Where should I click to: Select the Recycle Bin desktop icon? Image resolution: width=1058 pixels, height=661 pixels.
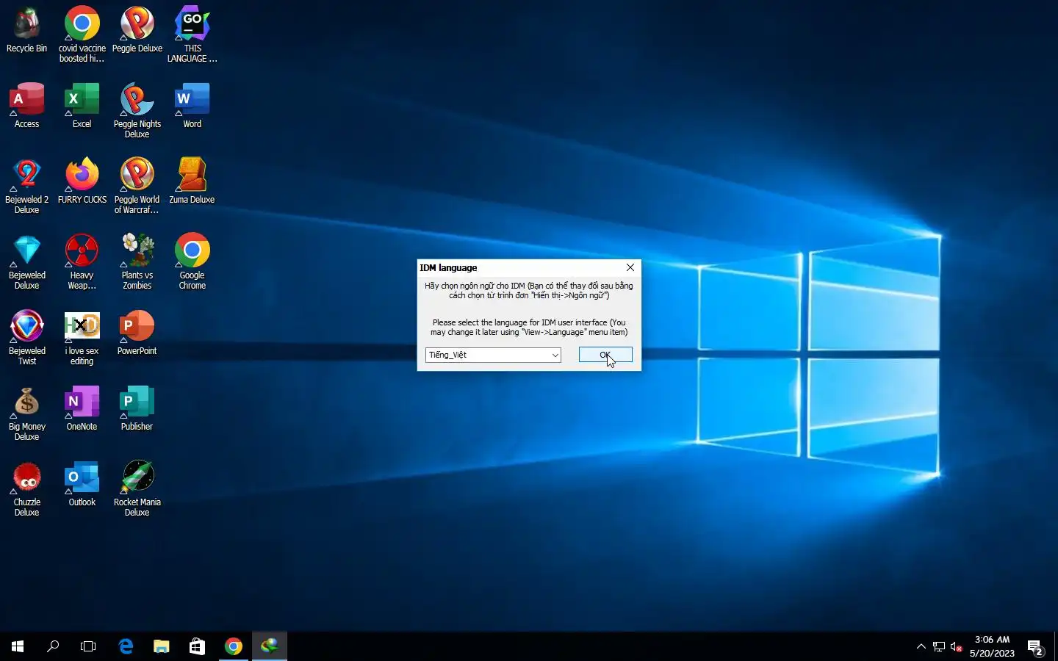pyautogui.click(x=27, y=30)
